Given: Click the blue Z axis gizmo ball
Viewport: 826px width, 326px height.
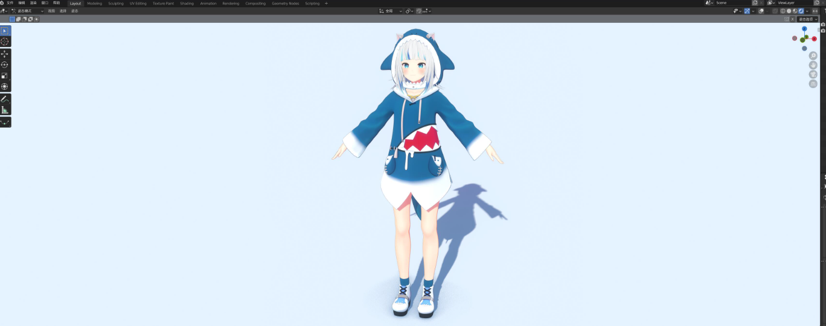Looking at the screenshot, I should pyautogui.click(x=804, y=29).
